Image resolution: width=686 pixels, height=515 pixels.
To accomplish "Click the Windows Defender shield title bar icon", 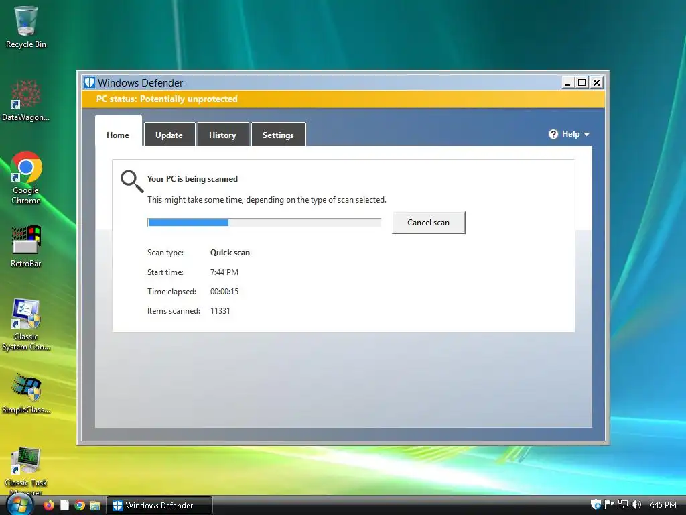I will (90, 82).
